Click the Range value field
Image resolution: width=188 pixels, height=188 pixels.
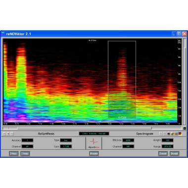coord(167,146)
